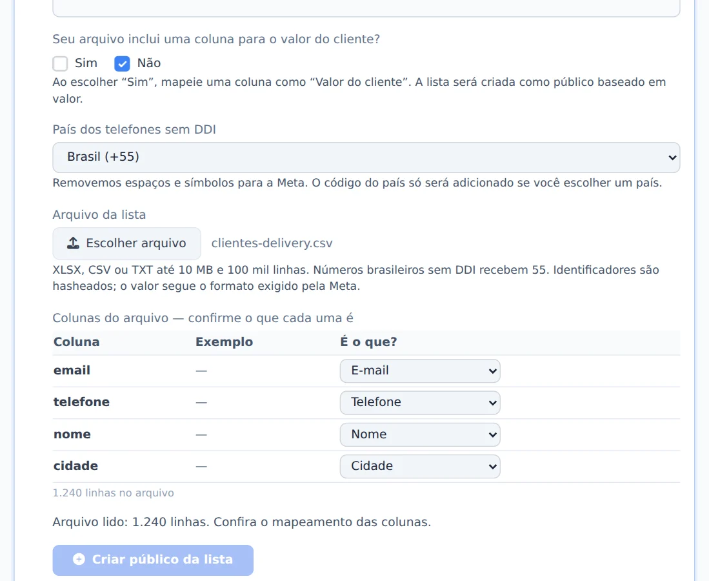Click the Exemplo table header

point(225,342)
